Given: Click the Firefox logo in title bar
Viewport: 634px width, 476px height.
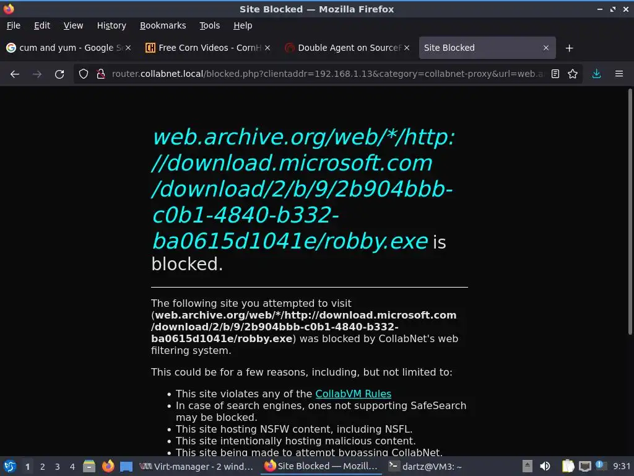Looking at the screenshot, I should click(x=9, y=9).
